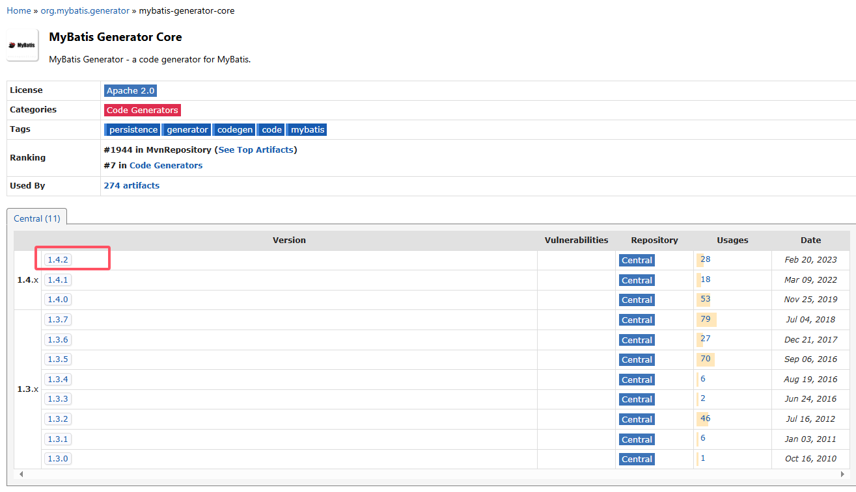Image resolution: width=856 pixels, height=492 pixels.
Task: Select the persistence tag
Action: click(132, 129)
